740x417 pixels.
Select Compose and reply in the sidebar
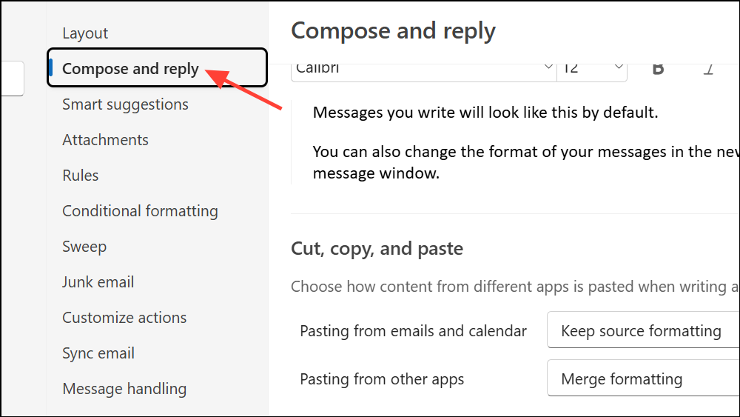(130, 69)
